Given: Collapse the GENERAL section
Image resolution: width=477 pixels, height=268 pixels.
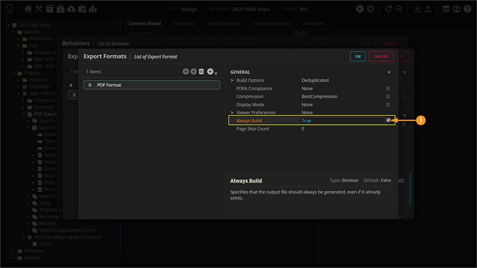Looking at the screenshot, I should point(389,72).
